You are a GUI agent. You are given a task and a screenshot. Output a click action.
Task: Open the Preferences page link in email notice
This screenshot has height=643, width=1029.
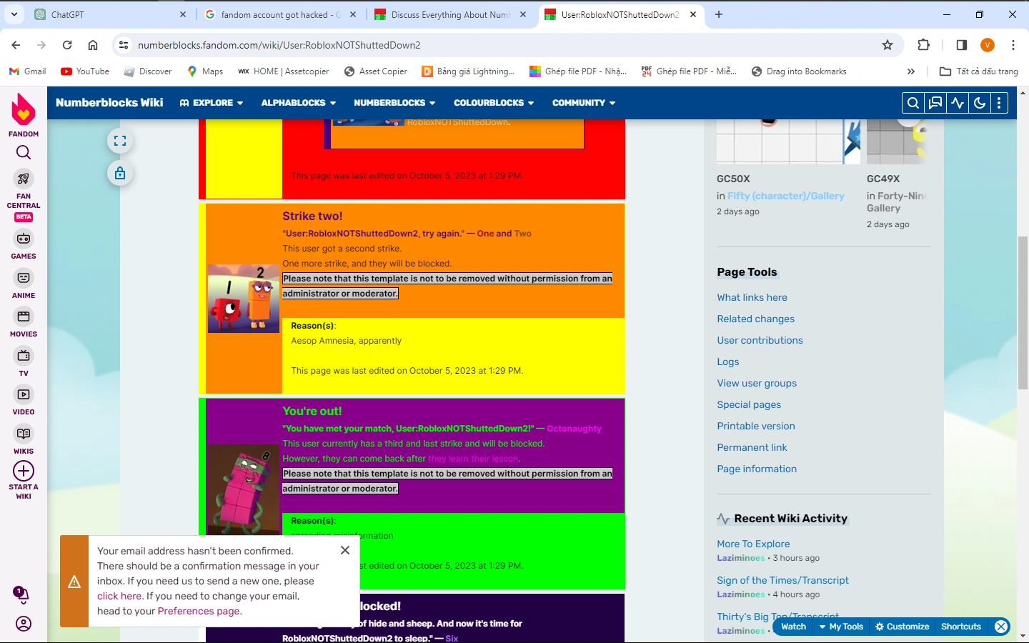pyautogui.click(x=198, y=611)
